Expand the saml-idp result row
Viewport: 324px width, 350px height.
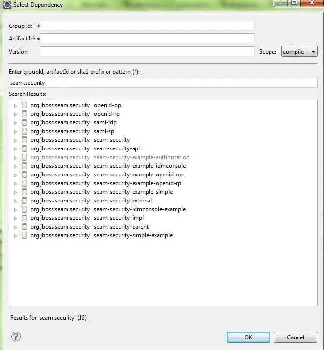[15, 123]
